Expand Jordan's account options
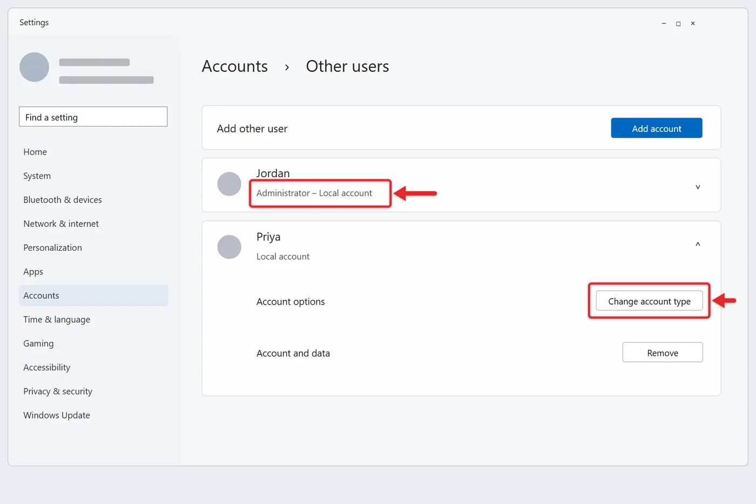This screenshot has width=756, height=504. 698,187
